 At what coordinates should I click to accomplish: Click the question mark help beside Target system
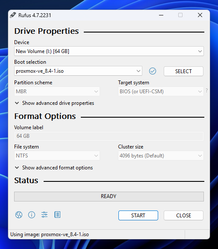coord(207,91)
